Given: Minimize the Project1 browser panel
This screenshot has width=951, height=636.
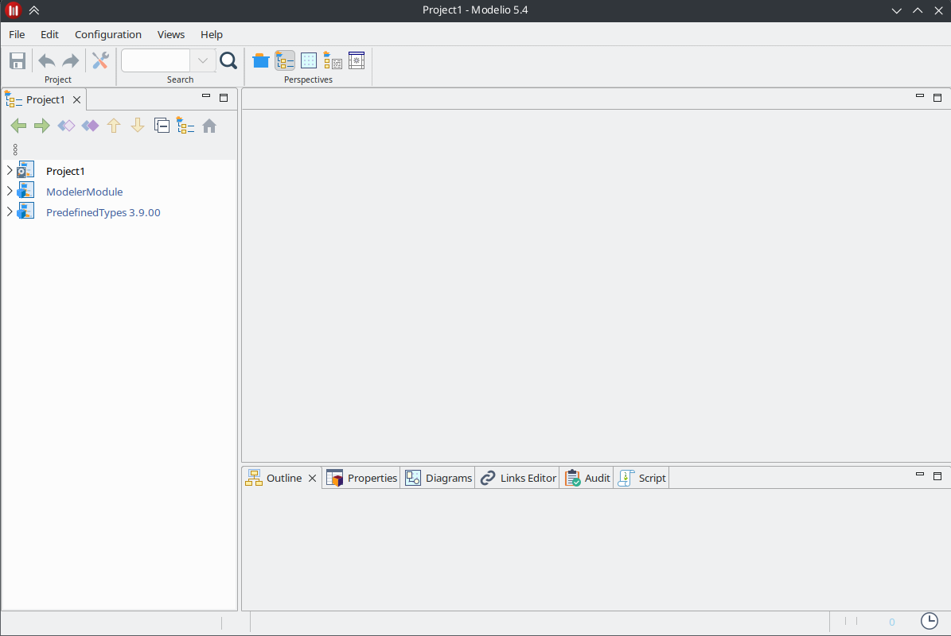Looking at the screenshot, I should click(206, 96).
